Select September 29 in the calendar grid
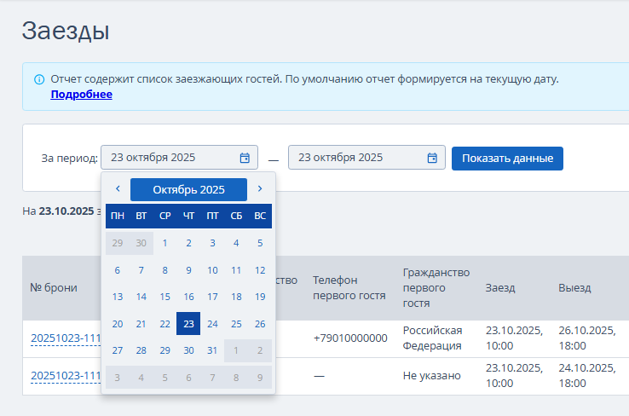Image resolution: width=629 pixels, height=416 pixels. point(118,243)
